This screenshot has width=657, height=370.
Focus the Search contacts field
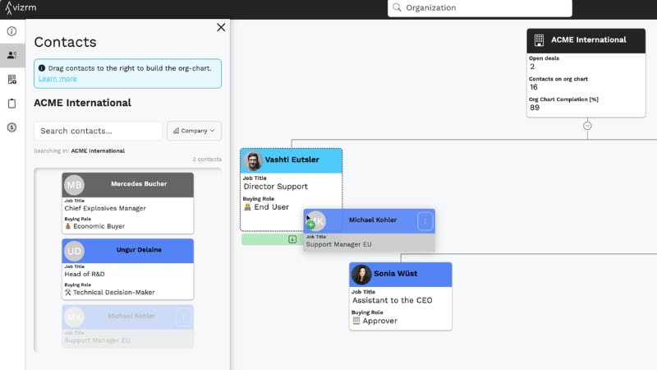98,131
